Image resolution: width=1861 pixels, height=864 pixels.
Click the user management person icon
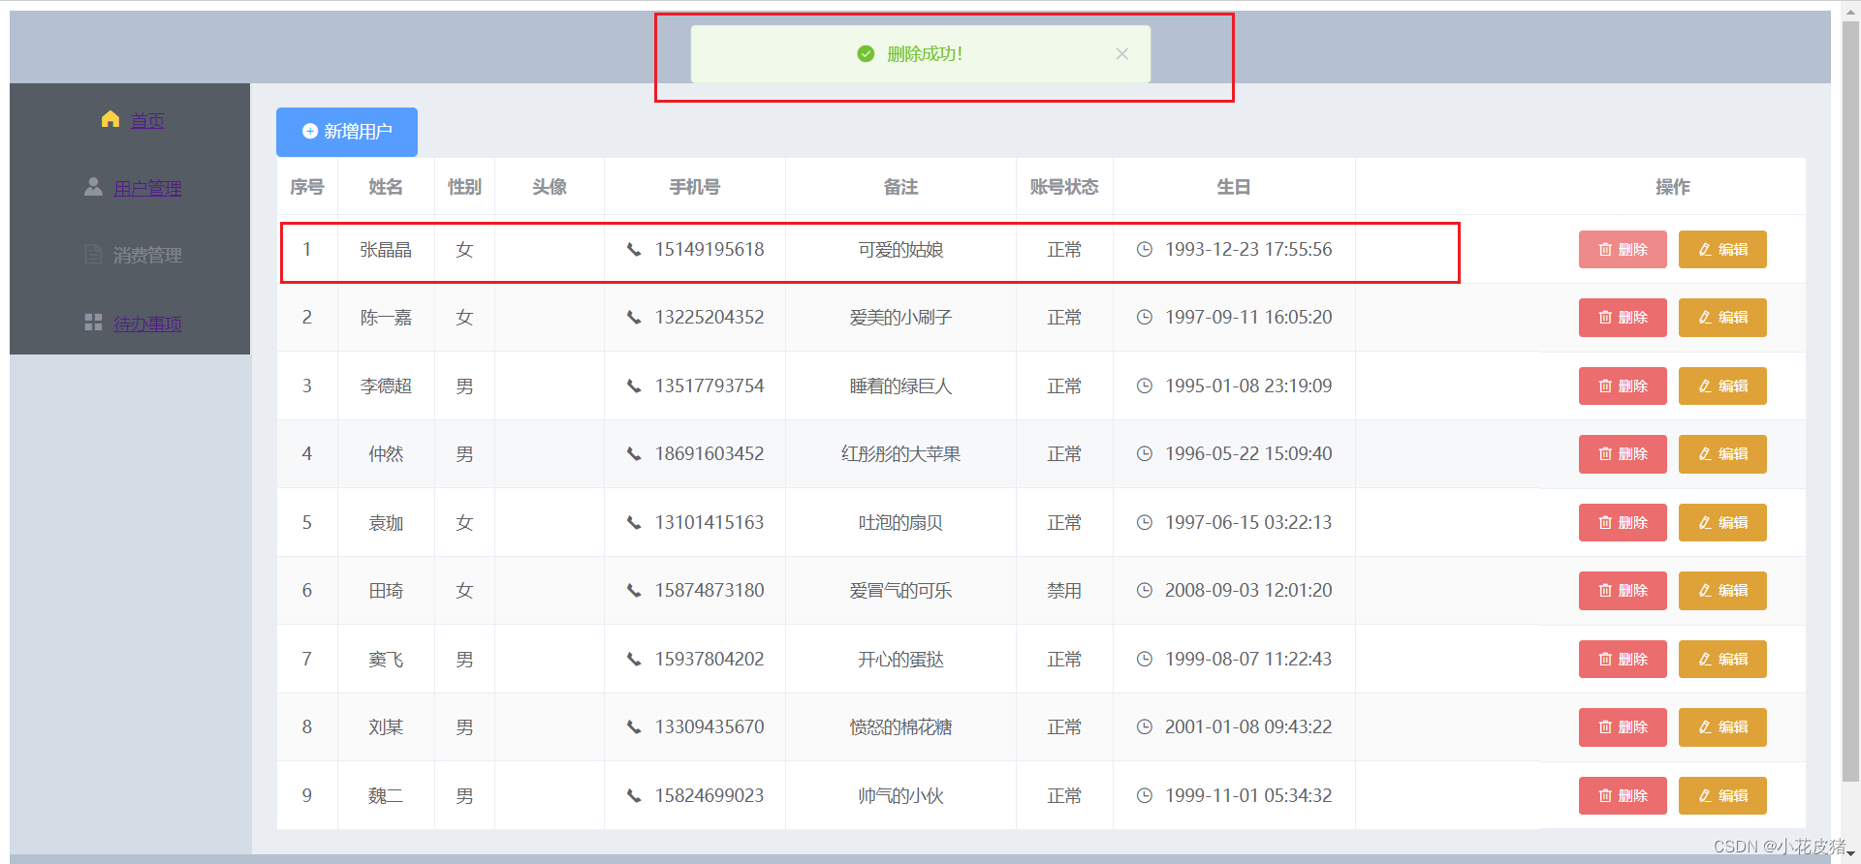pyautogui.click(x=93, y=187)
